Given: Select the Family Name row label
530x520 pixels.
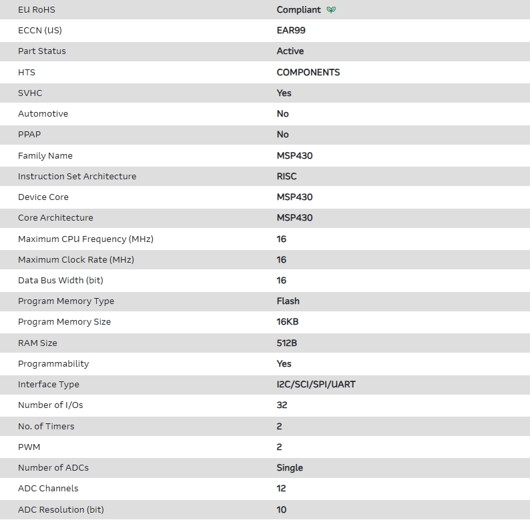Looking at the screenshot, I should [45, 155].
